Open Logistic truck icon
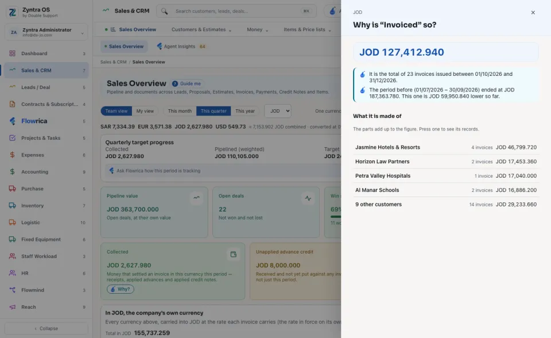This screenshot has width=551, height=338. (12, 222)
